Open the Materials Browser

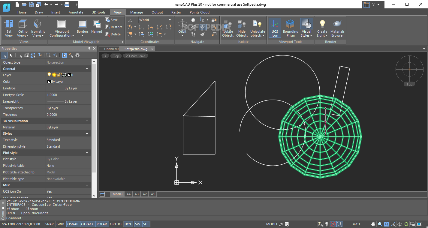click(x=337, y=28)
